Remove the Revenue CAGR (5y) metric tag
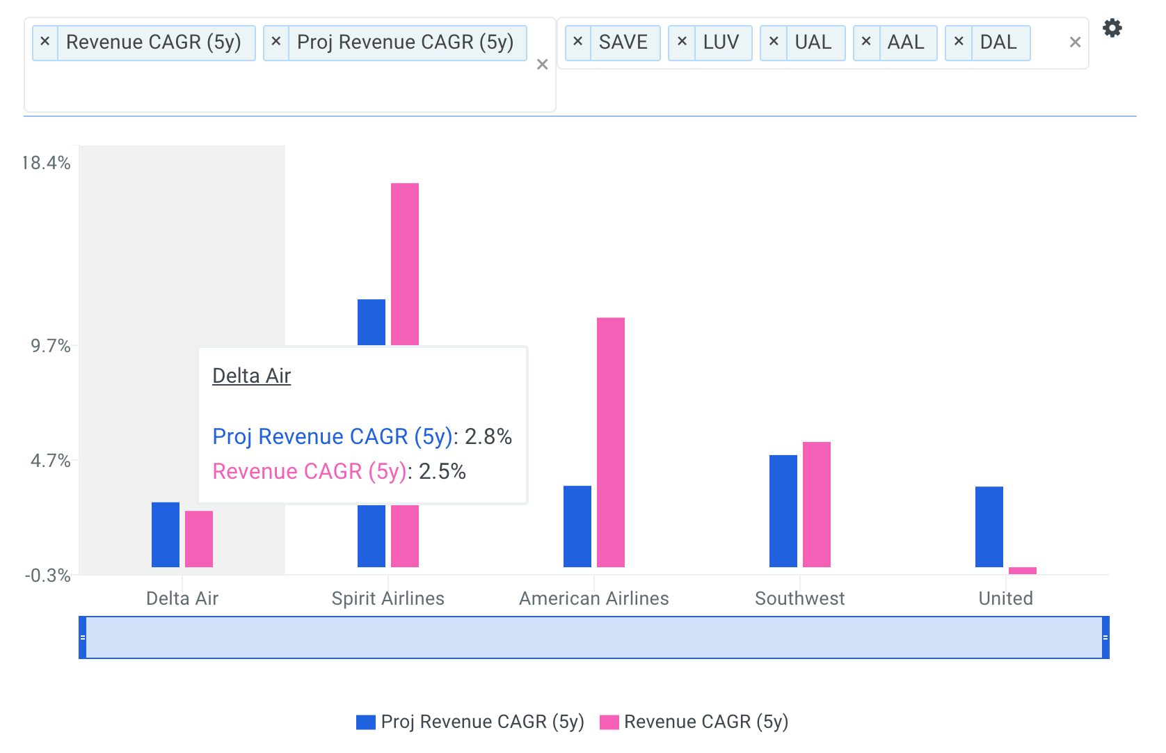Image resolution: width=1166 pixels, height=753 pixels. pyautogui.click(x=45, y=42)
